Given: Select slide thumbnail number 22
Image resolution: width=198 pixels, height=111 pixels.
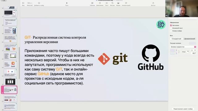Looking at the screenshot, I should click(x=10, y=56).
